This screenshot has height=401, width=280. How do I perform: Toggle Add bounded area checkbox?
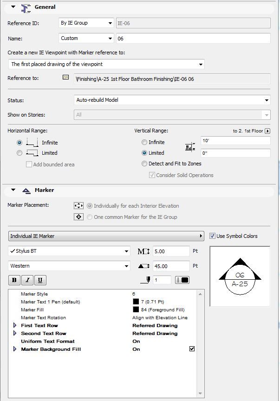29,164
